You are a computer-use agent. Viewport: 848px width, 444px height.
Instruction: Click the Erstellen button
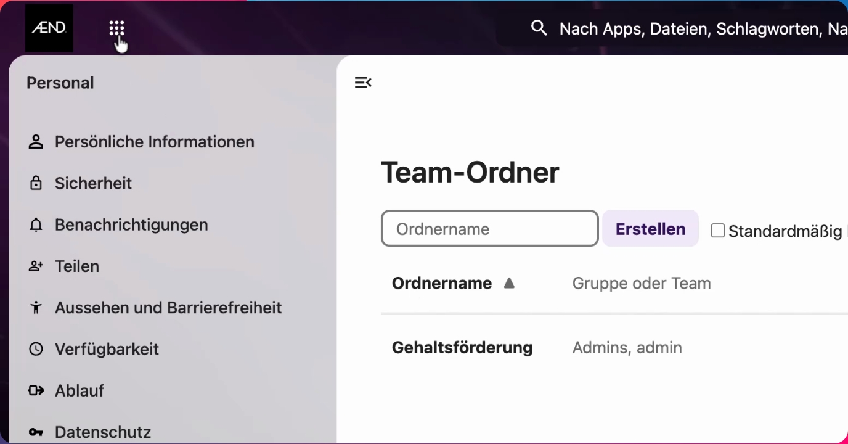(x=650, y=229)
